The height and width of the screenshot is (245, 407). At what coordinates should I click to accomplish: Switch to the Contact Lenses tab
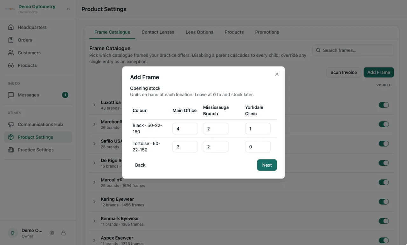coord(158,32)
